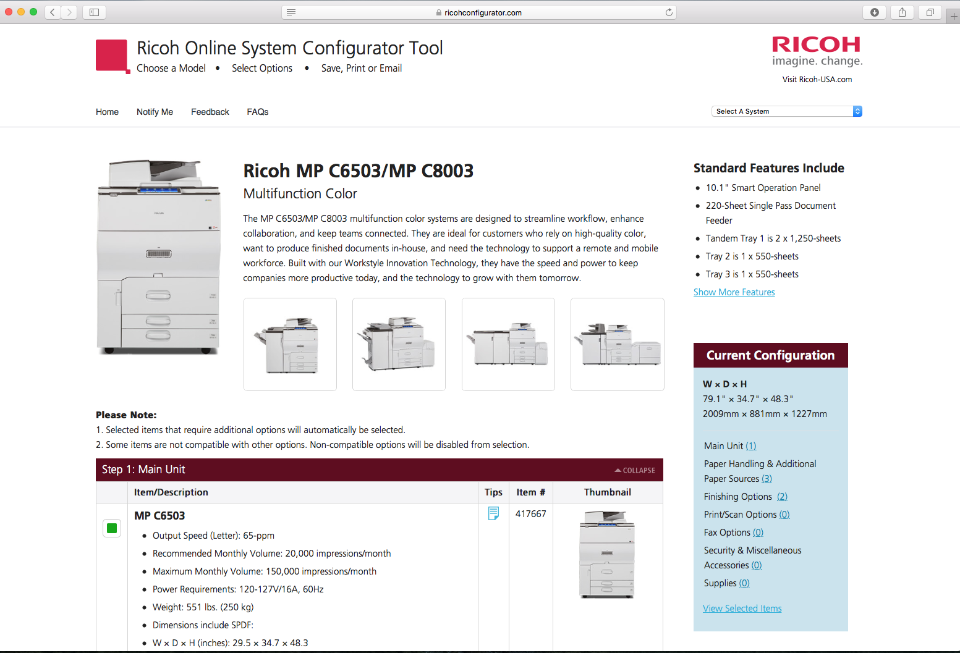This screenshot has height=653, width=960.
Task: Open Fax Options (0) count link
Action: click(x=758, y=533)
